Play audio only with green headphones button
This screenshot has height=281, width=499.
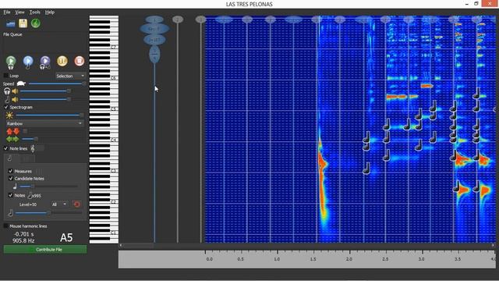point(11,62)
